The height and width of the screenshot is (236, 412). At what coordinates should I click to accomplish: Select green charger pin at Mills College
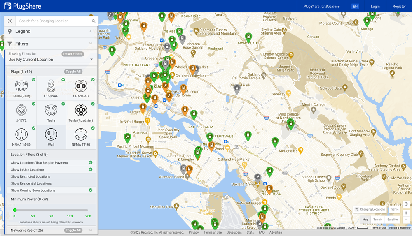(x=290, y=124)
